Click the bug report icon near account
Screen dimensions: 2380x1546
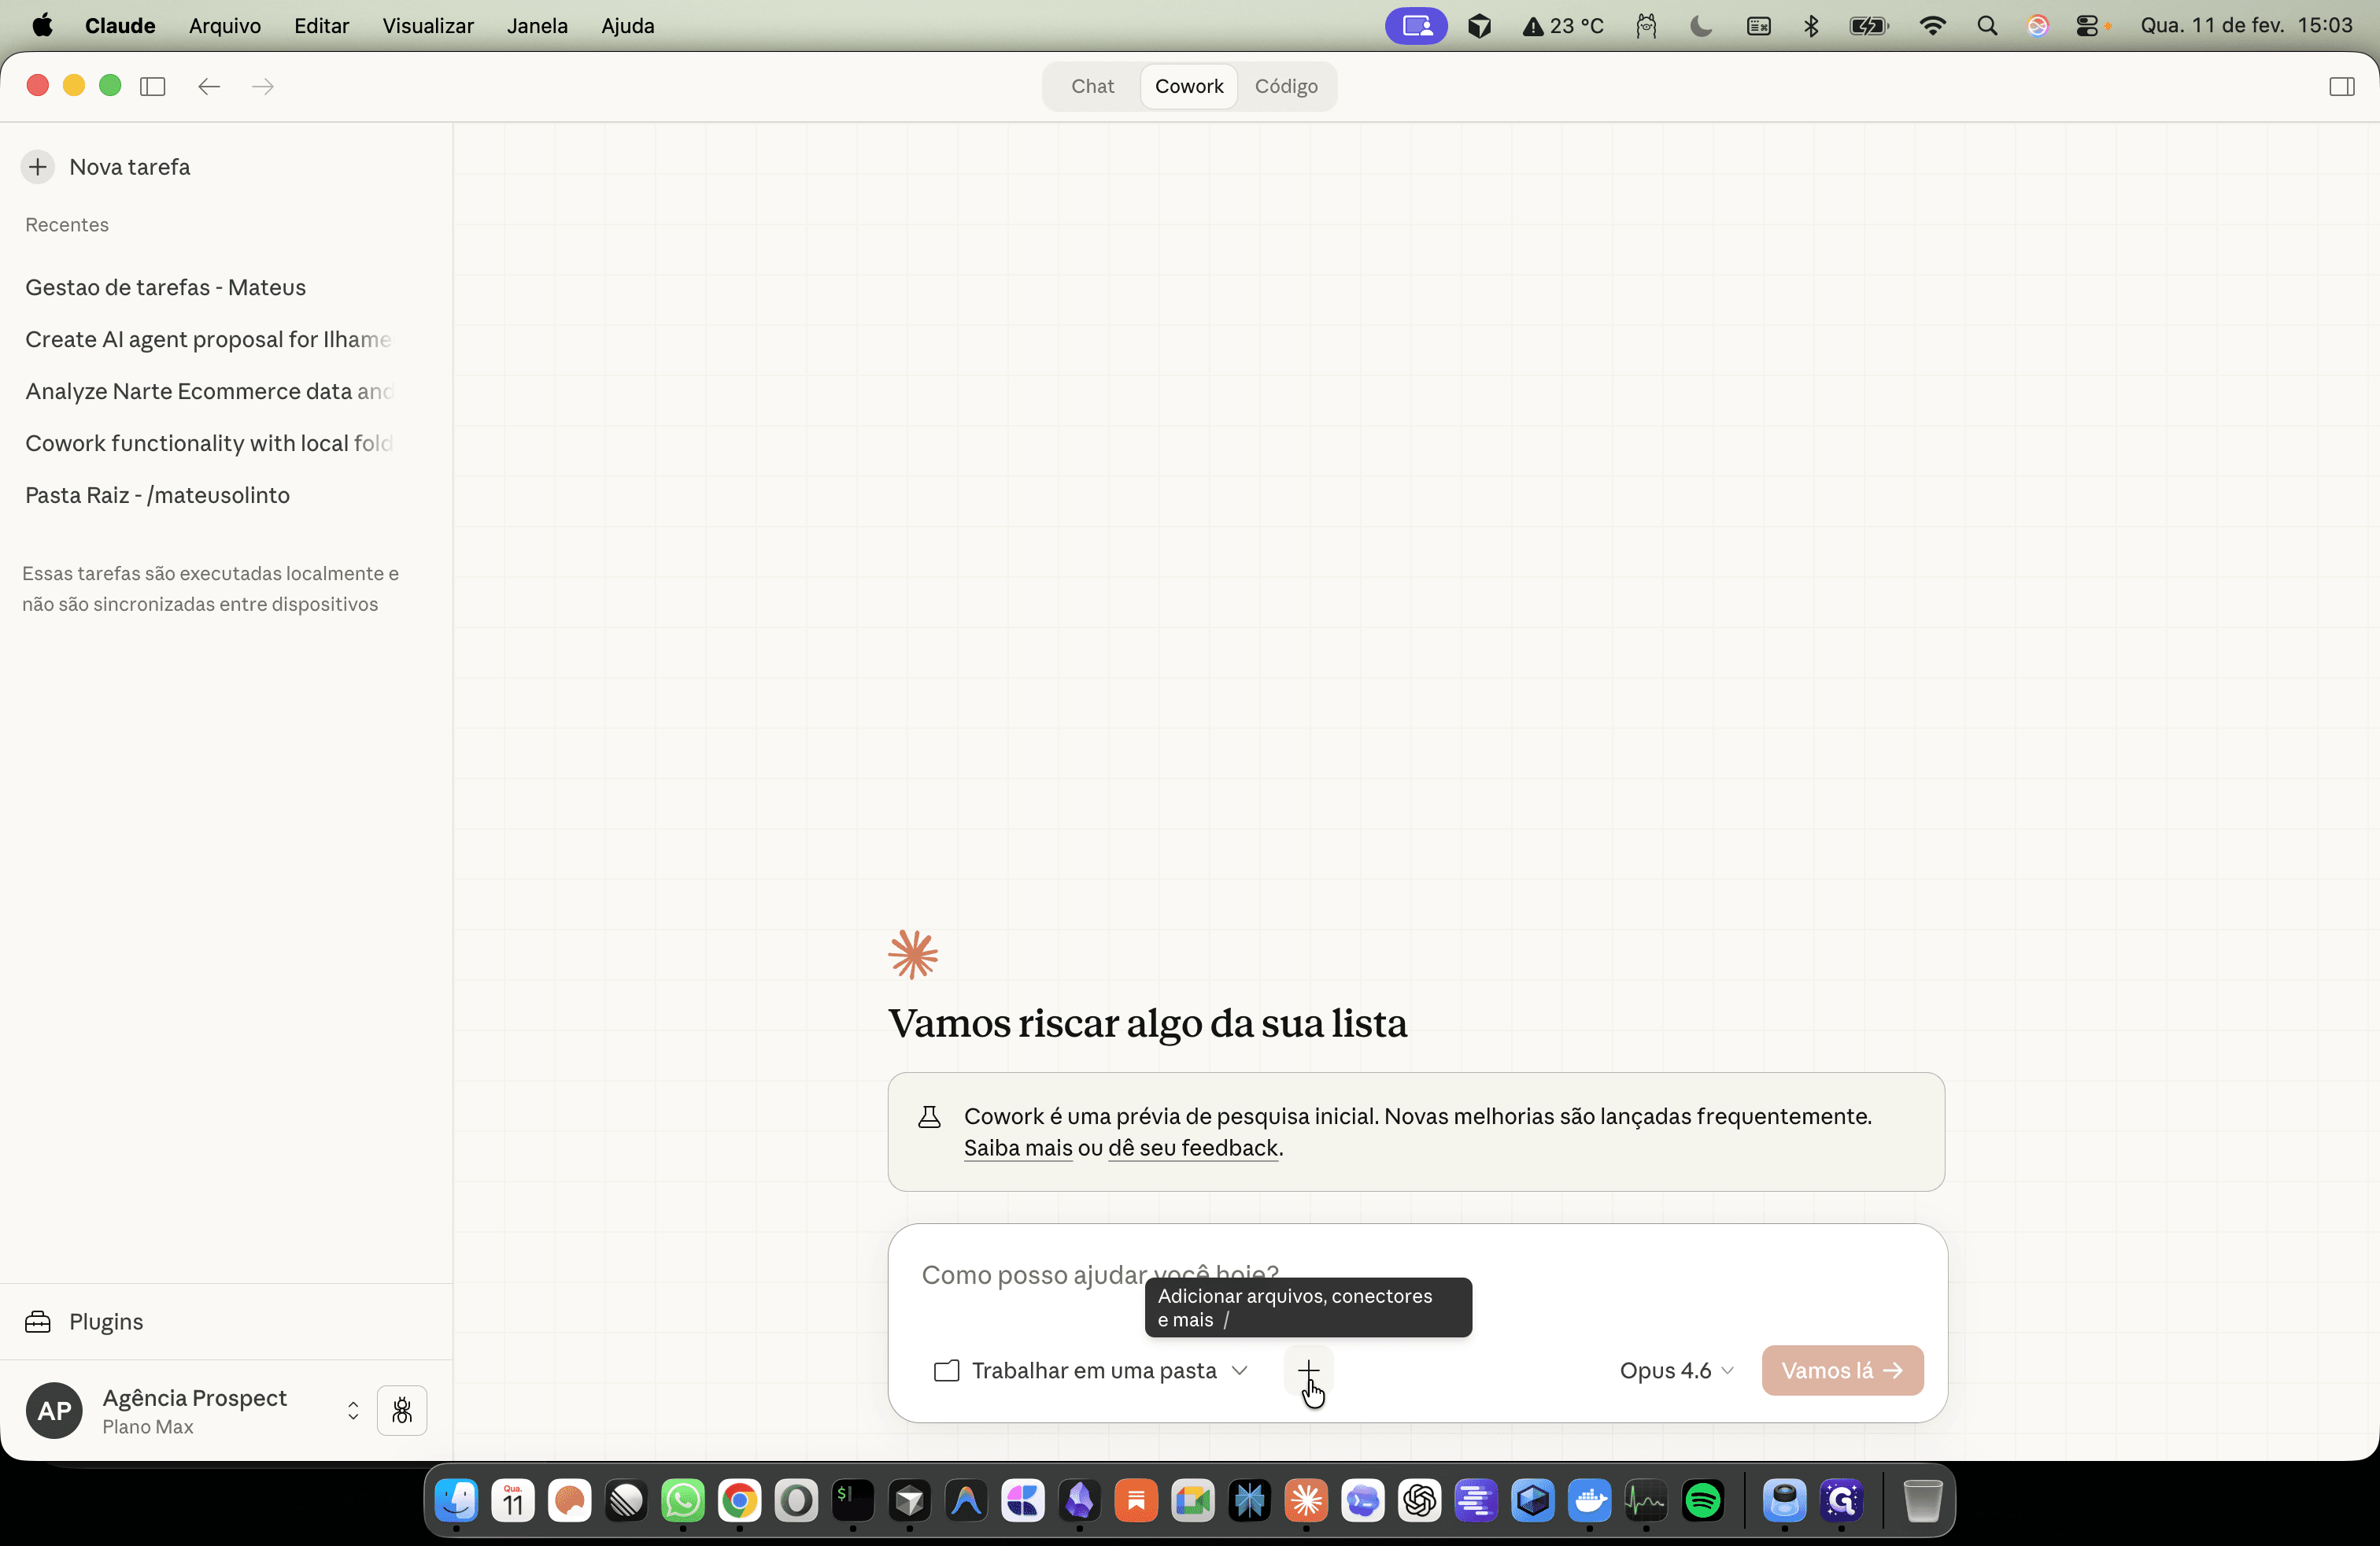click(402, 1410)
